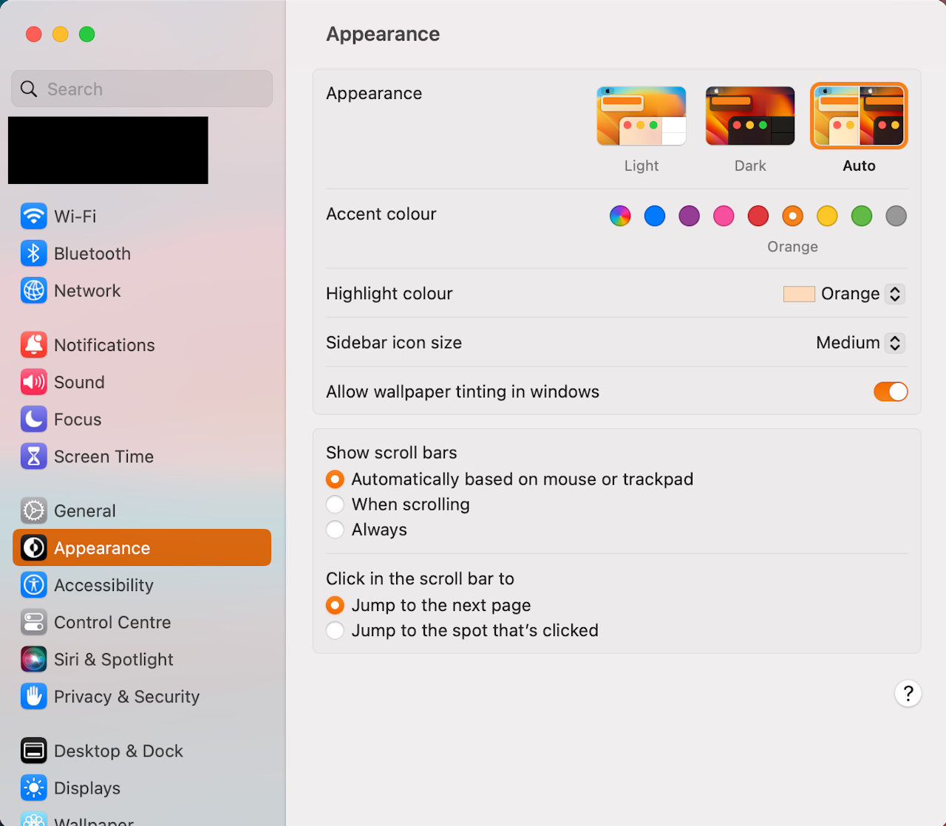Open Sidebar icon size Medium dropdown
Viewport: 946px width, 826px height.
coord(860,343)
